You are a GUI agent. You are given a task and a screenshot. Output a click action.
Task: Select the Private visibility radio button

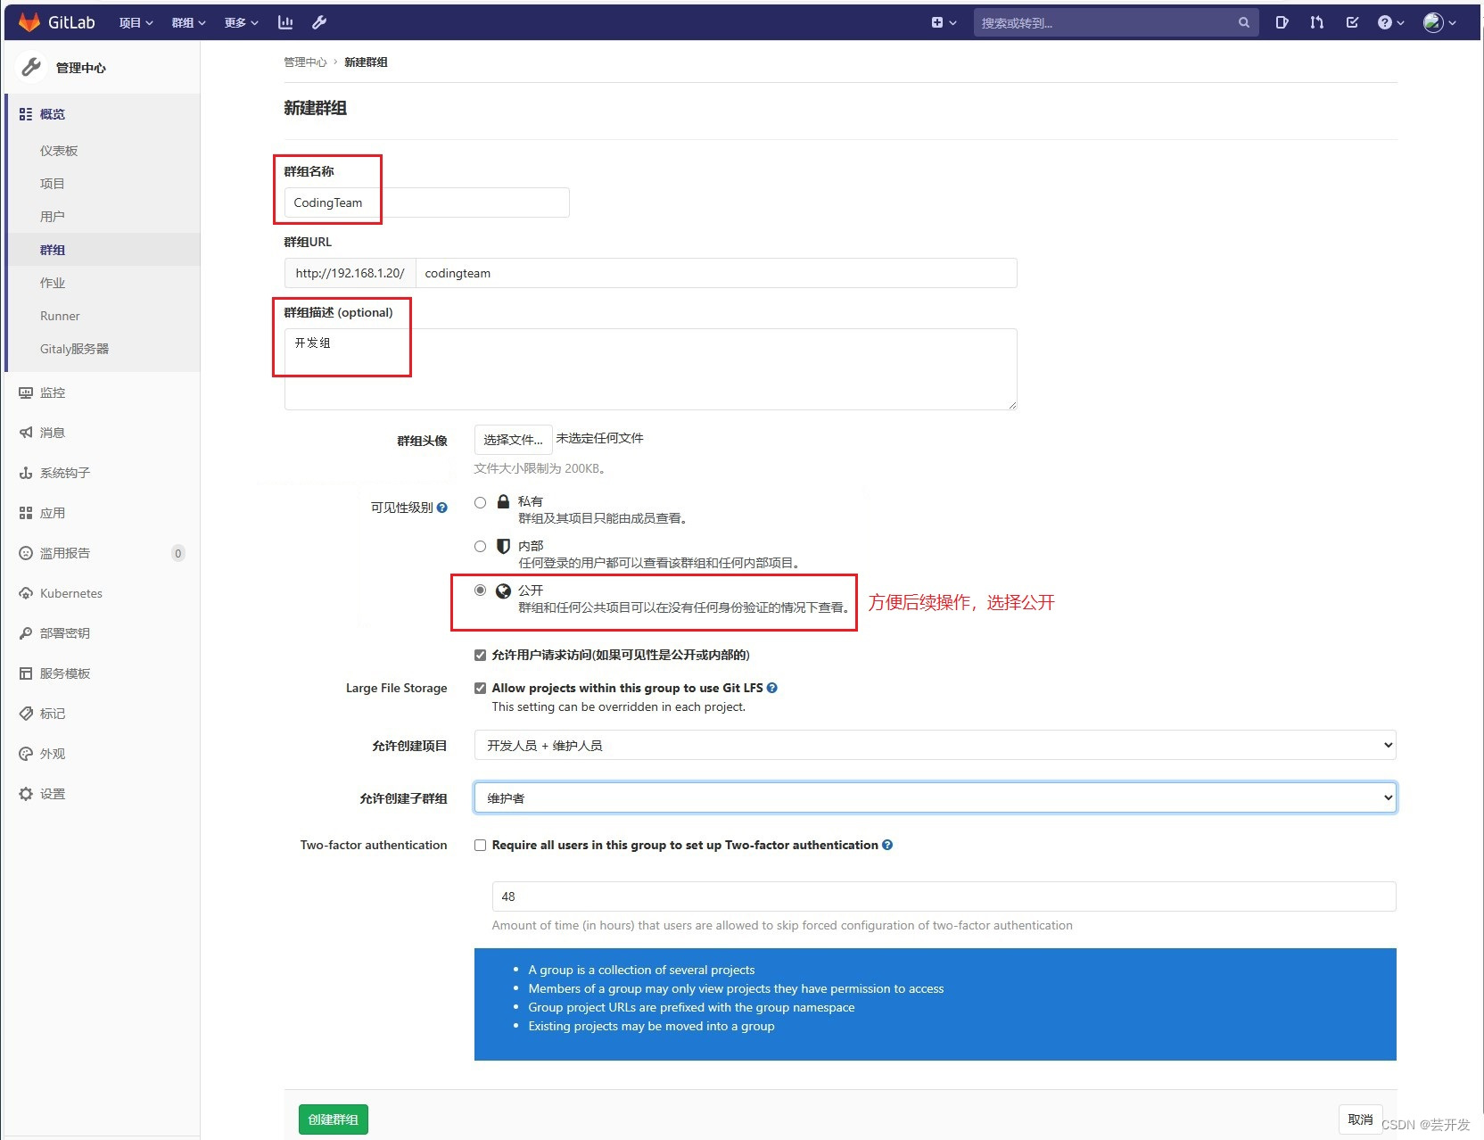coord(481,502)
